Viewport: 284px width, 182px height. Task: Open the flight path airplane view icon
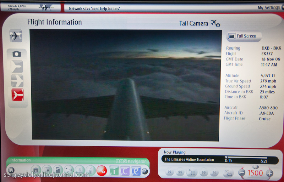click(x=16, y=36)
